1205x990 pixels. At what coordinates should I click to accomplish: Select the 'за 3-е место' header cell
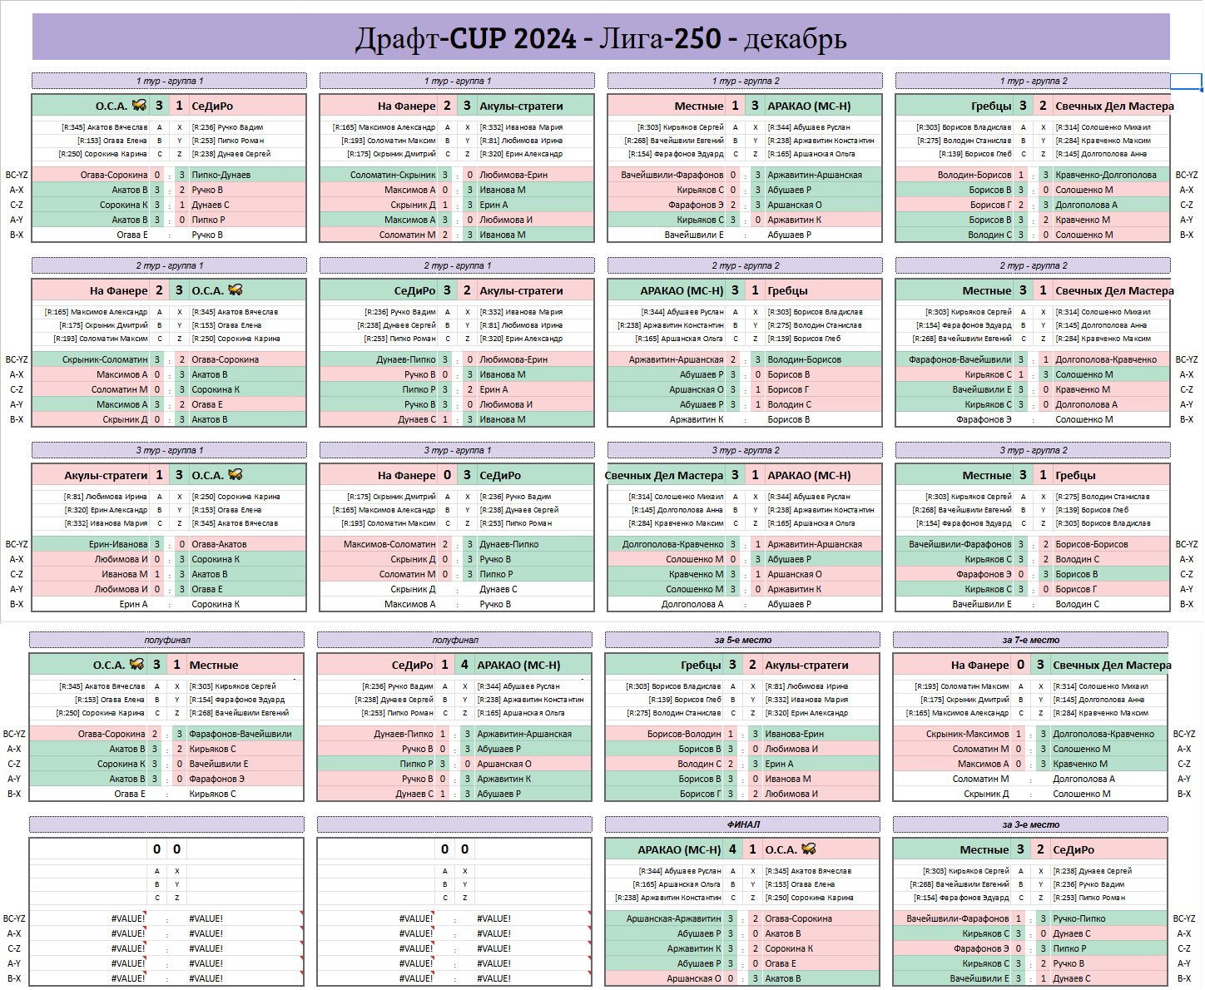(x=1030, y=824)
